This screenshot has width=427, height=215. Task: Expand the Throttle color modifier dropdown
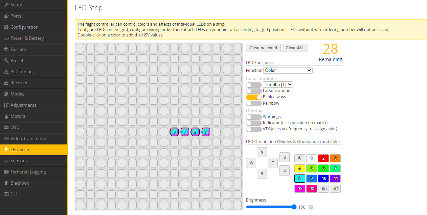point(278,85)
